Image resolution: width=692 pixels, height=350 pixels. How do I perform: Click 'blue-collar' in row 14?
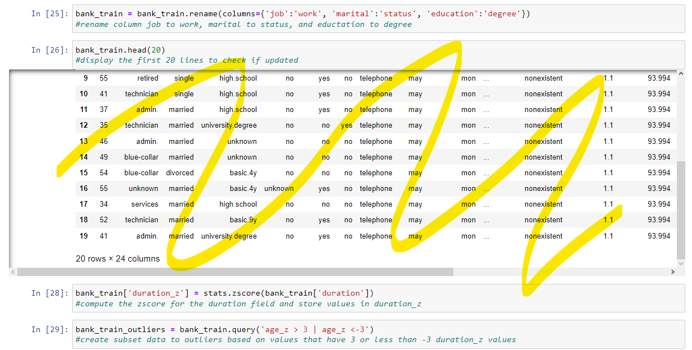[141, 157]
